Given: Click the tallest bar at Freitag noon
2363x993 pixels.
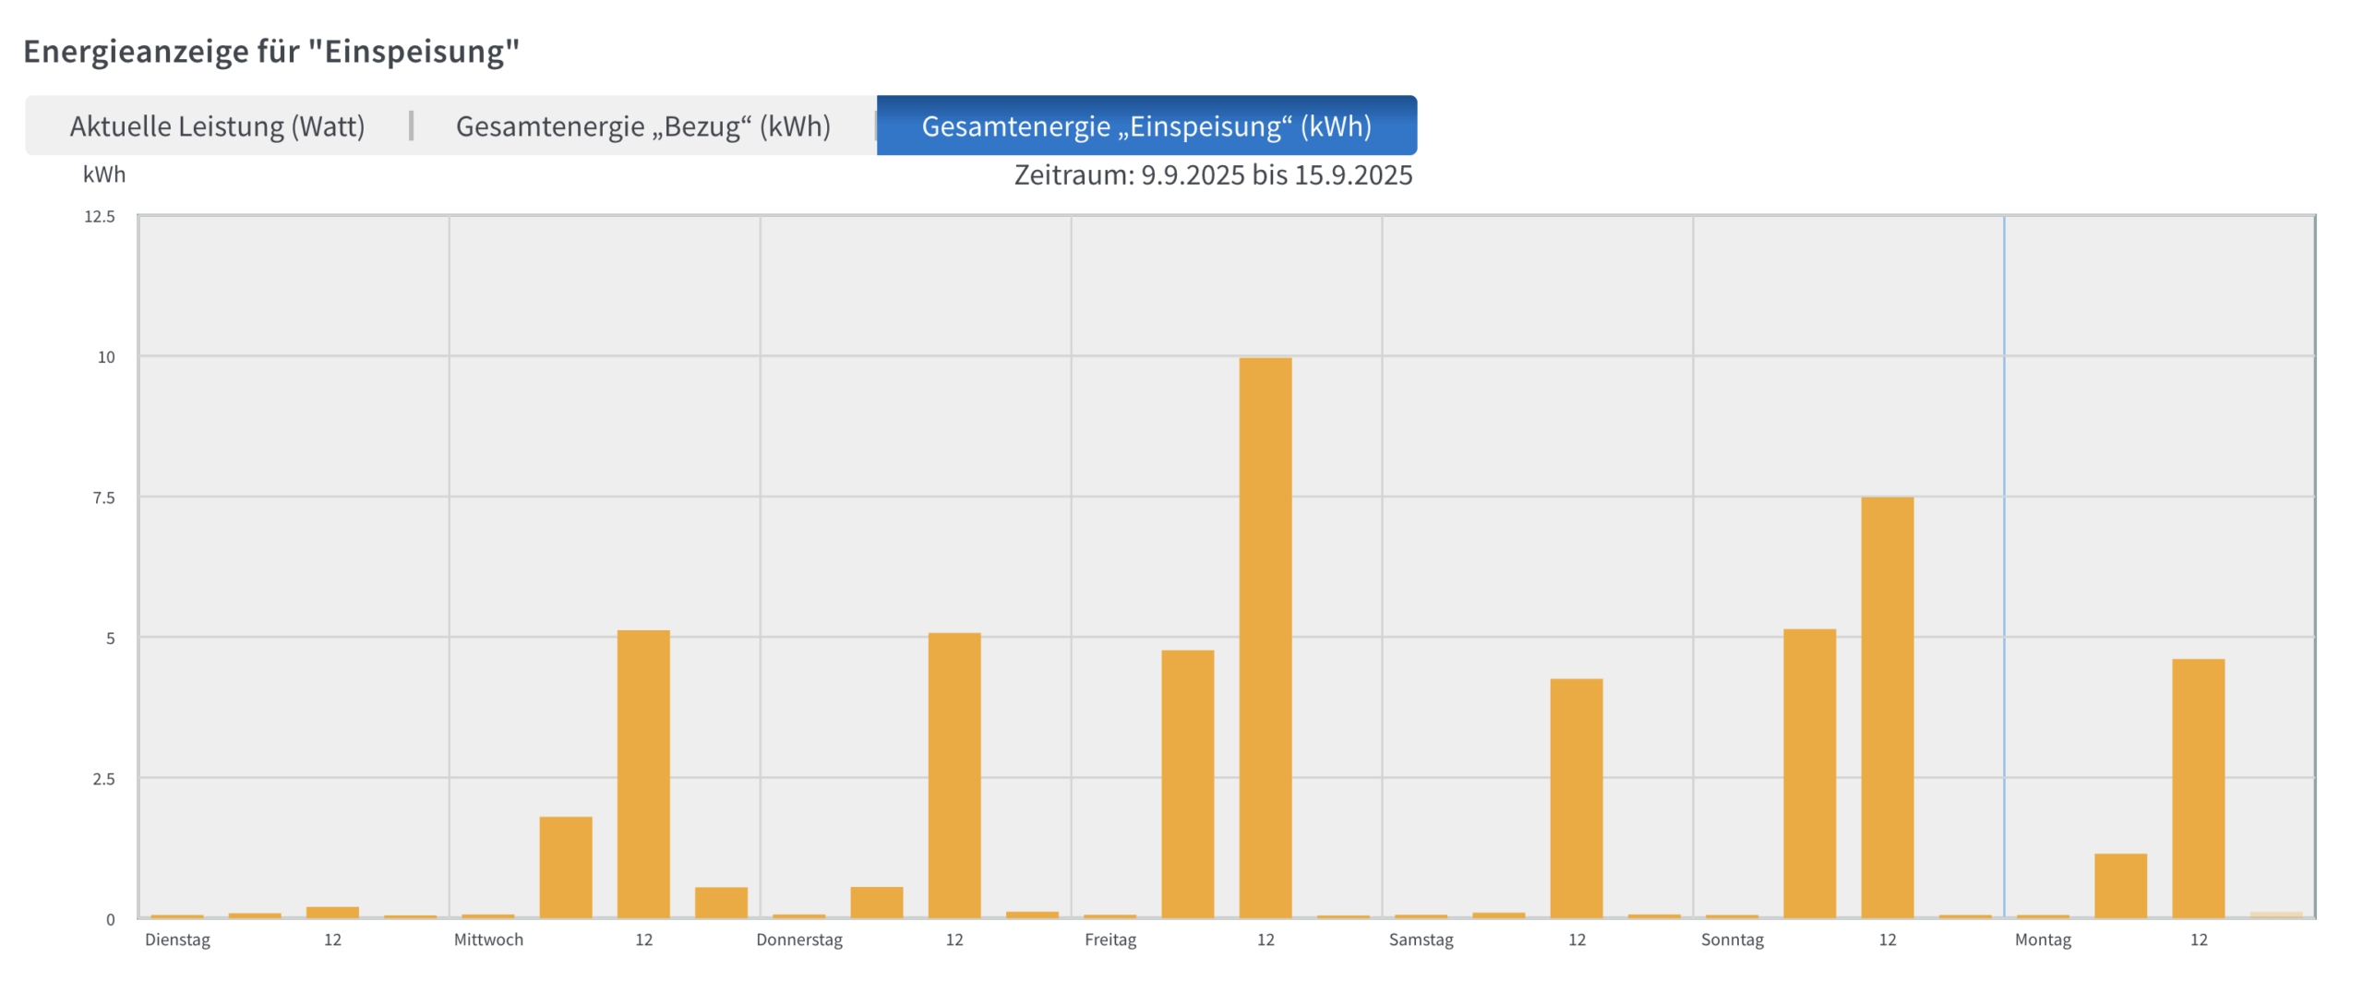Looking at the screenshot, I should pyautogui.click(x=1265, y=637).
